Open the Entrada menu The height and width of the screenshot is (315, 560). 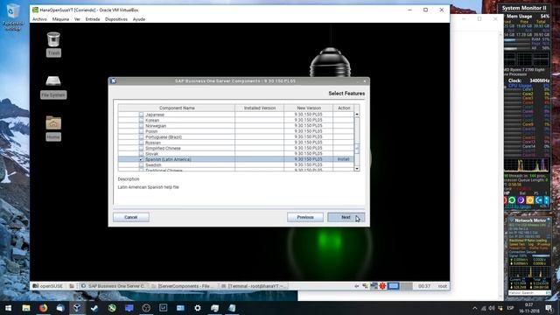(x=93, y=19)
